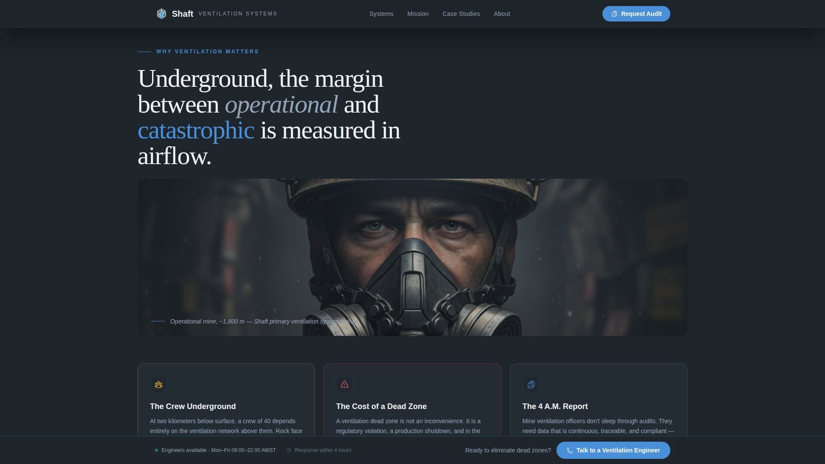This screenshot has height=464, width=825.
Task: Click the warning triangle icon in Dead Zone card
Action: [x=345, y=385]
